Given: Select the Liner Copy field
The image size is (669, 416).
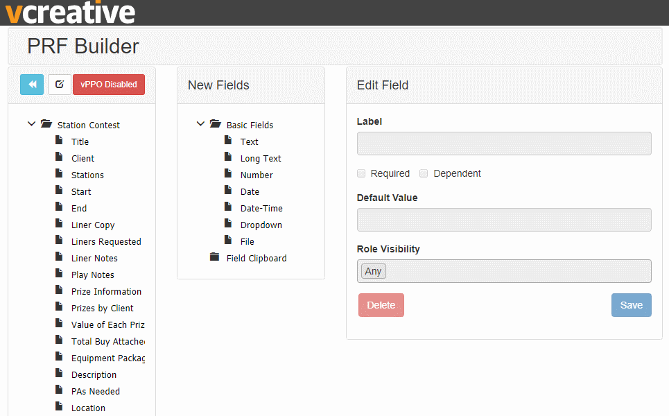Looking at the screenshot, I should 93,225.
